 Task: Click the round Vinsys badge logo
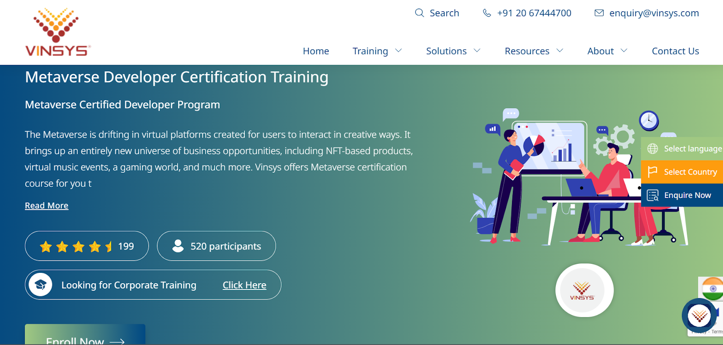coord(584,290)
